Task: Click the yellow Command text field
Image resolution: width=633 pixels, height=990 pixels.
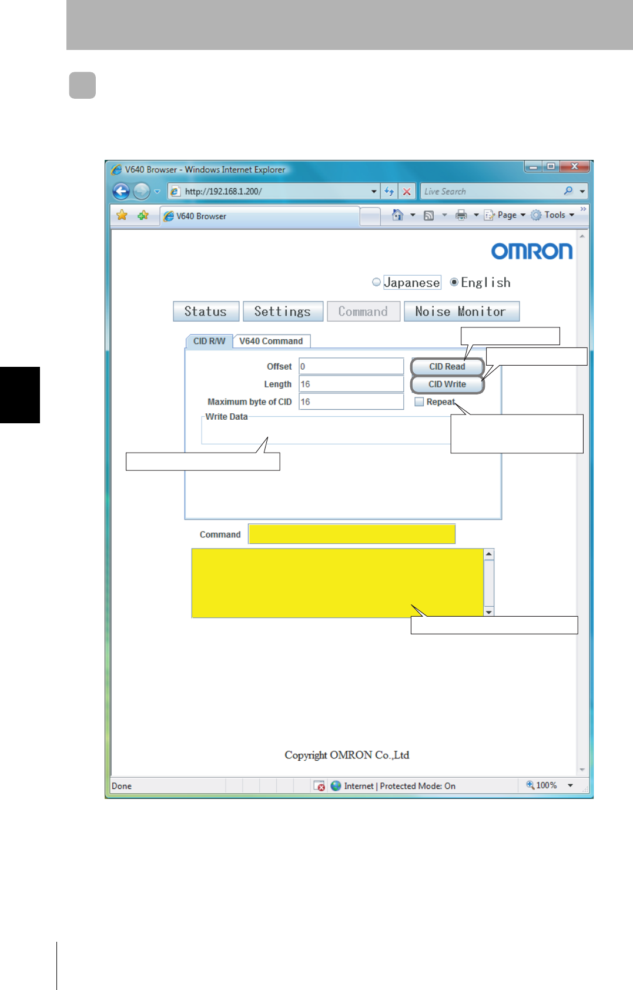Action: tap(351, 534)
